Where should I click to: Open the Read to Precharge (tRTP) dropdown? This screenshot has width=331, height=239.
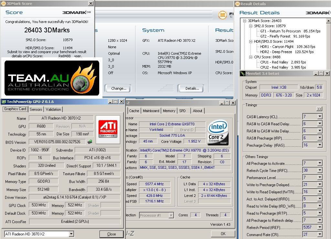click(x=320, y=213)
